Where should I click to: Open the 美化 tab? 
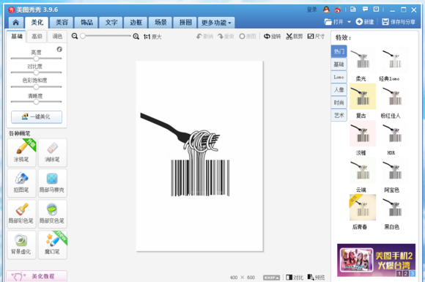click(x=37, y=22)
